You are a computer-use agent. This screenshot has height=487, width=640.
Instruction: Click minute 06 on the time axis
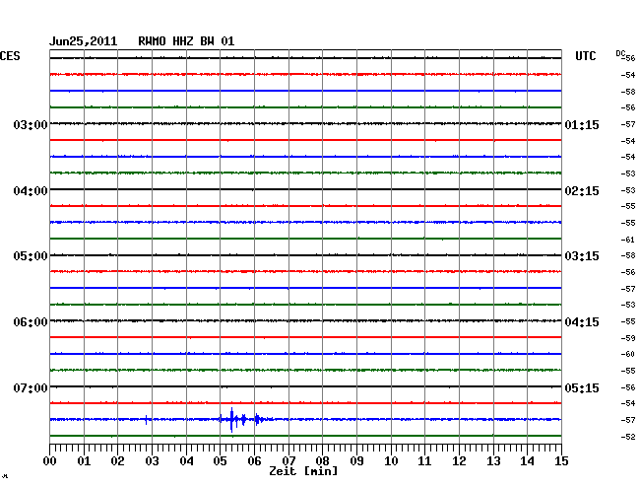click(x=254, y=461)
